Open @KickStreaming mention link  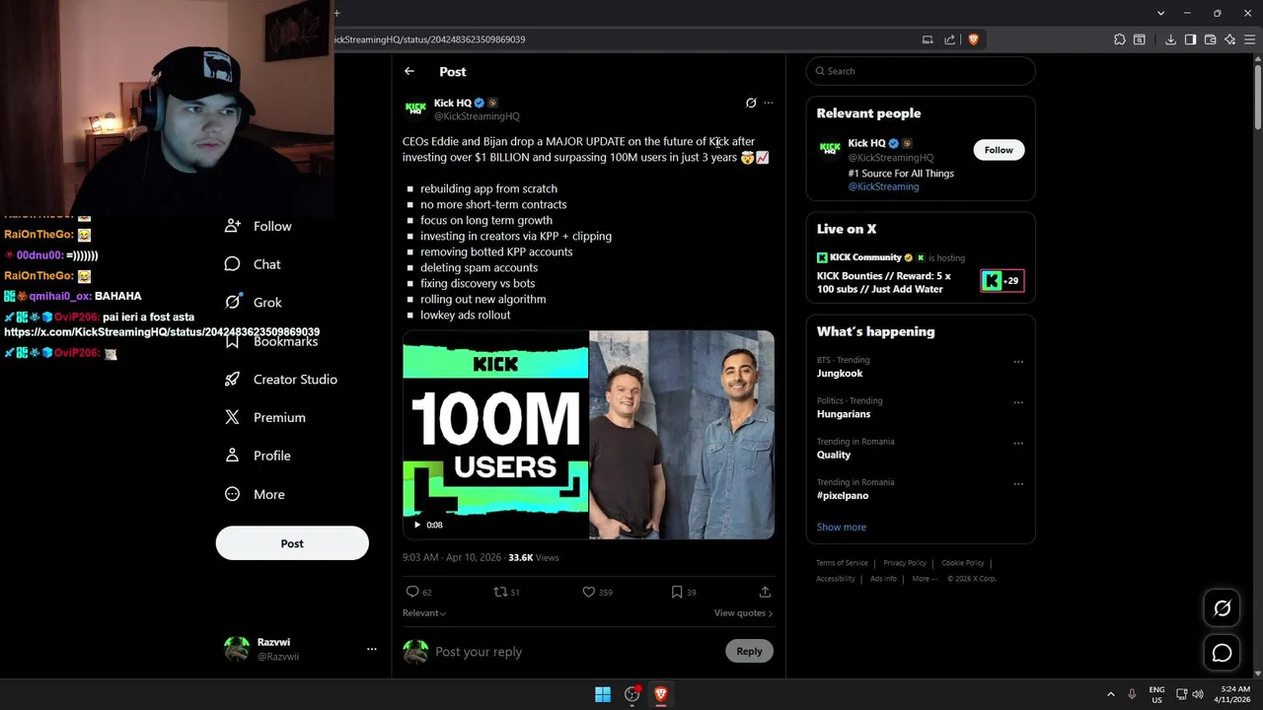(883, 186)
